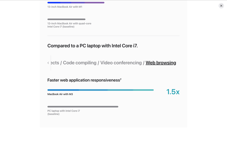
Task: Click the slash separator before Web browsing
Action: 144,63
